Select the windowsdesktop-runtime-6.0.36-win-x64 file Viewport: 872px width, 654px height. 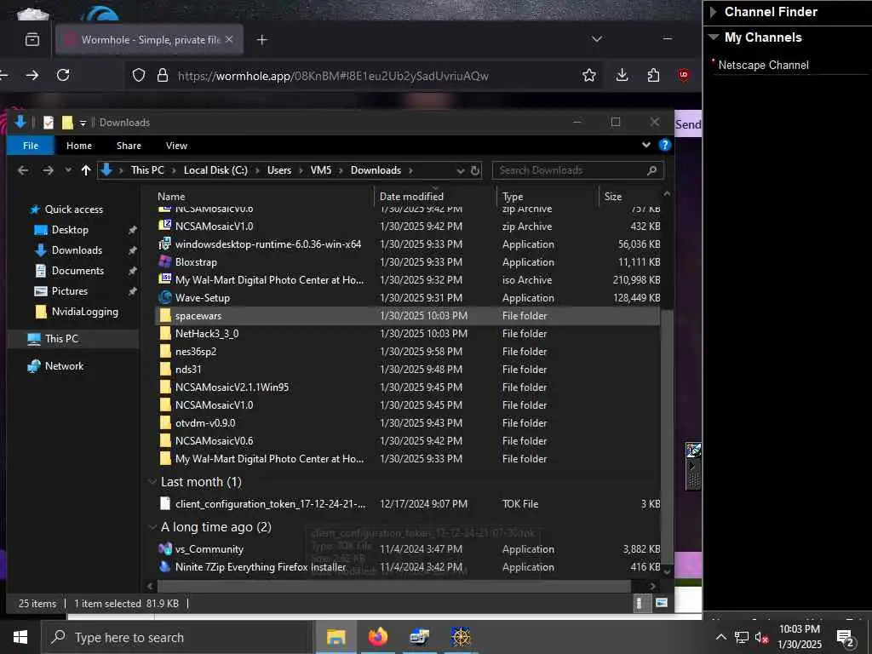coord(268,244)
